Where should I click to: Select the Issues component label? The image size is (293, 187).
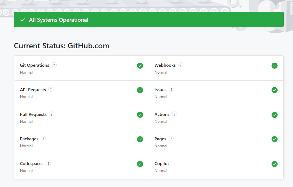coord(160,90)
